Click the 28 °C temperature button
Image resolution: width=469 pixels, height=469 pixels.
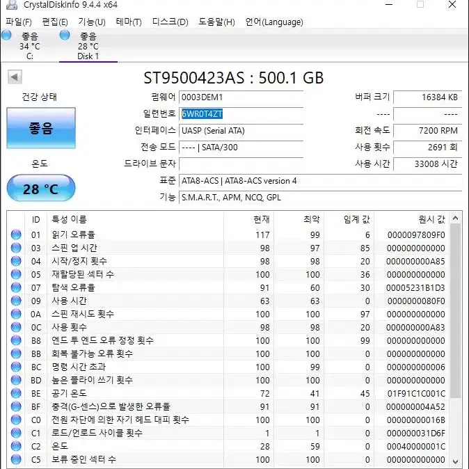point(41,189)
